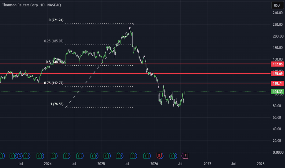Click the 240.00 price axis label
The width and height of the screenshot is (285, 168).
(278, 13)
